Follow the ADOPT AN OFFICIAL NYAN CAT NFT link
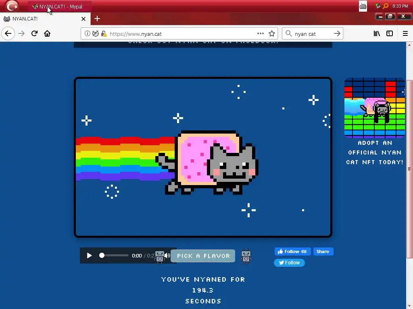Screen dimensions: 413x309 coord(375,152)
